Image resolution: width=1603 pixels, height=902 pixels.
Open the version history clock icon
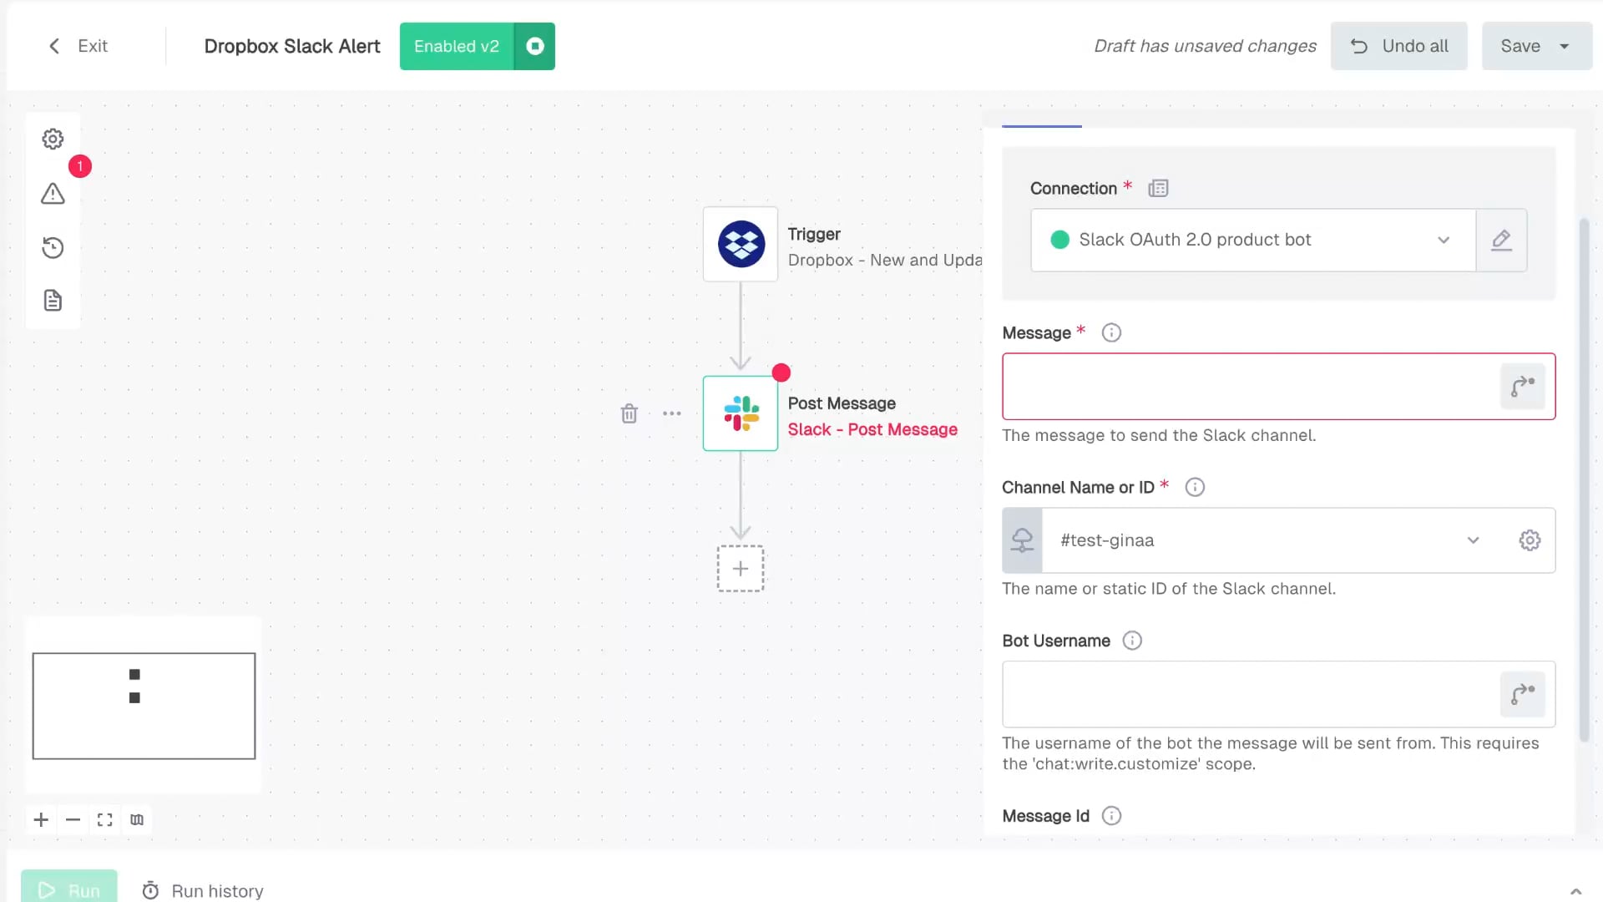(53, 247)
